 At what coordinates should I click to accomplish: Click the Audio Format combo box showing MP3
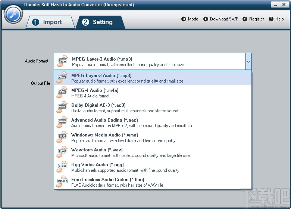[x=153, y=61]
